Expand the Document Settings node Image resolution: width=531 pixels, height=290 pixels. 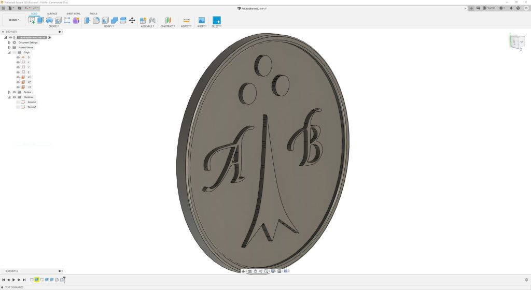(9, 42)
